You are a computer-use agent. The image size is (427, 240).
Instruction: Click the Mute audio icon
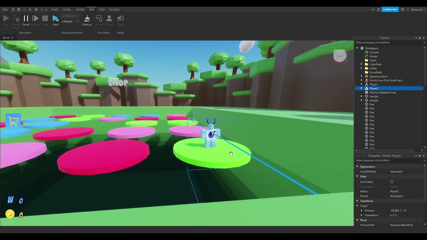(x=121, y=18)
